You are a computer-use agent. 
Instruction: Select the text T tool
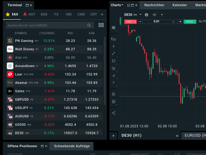coord(113,83)
